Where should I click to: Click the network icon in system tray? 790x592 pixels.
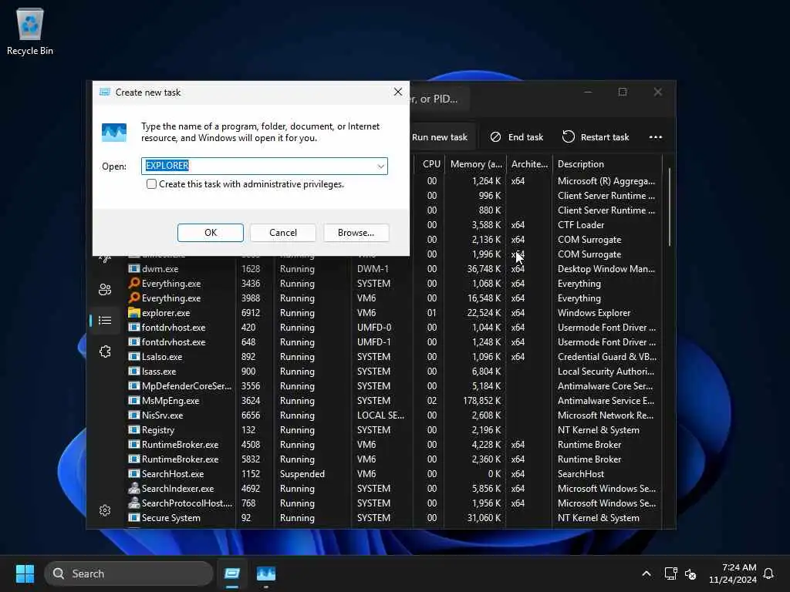point(670,573)
